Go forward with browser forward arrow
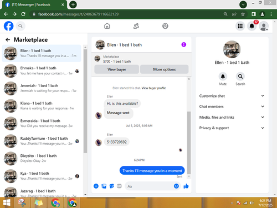 14,14
